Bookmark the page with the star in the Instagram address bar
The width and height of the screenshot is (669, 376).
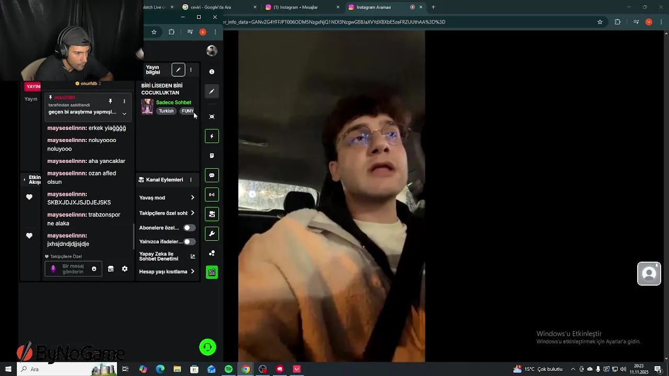tap(600, 22)
